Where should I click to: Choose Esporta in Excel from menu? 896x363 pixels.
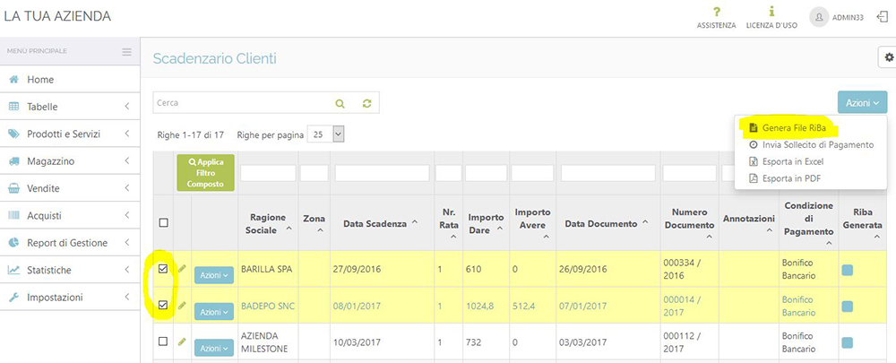[x=786, y=161]
